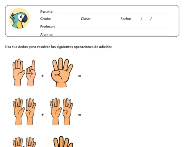
Task: Click the equals sign in the second operation
Action: (x=80, y=115)
